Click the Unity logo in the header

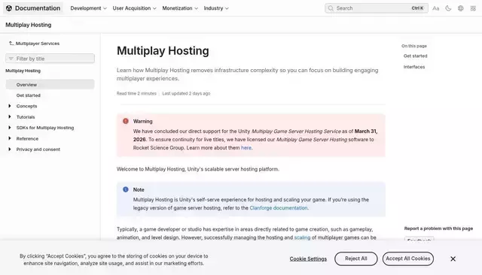tap(9, 8)
